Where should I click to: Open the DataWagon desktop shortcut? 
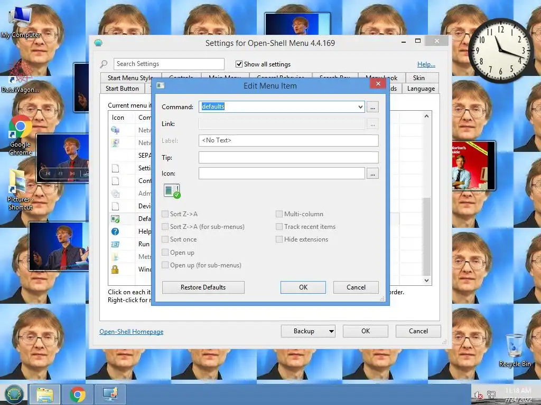[x=20, y=76]
